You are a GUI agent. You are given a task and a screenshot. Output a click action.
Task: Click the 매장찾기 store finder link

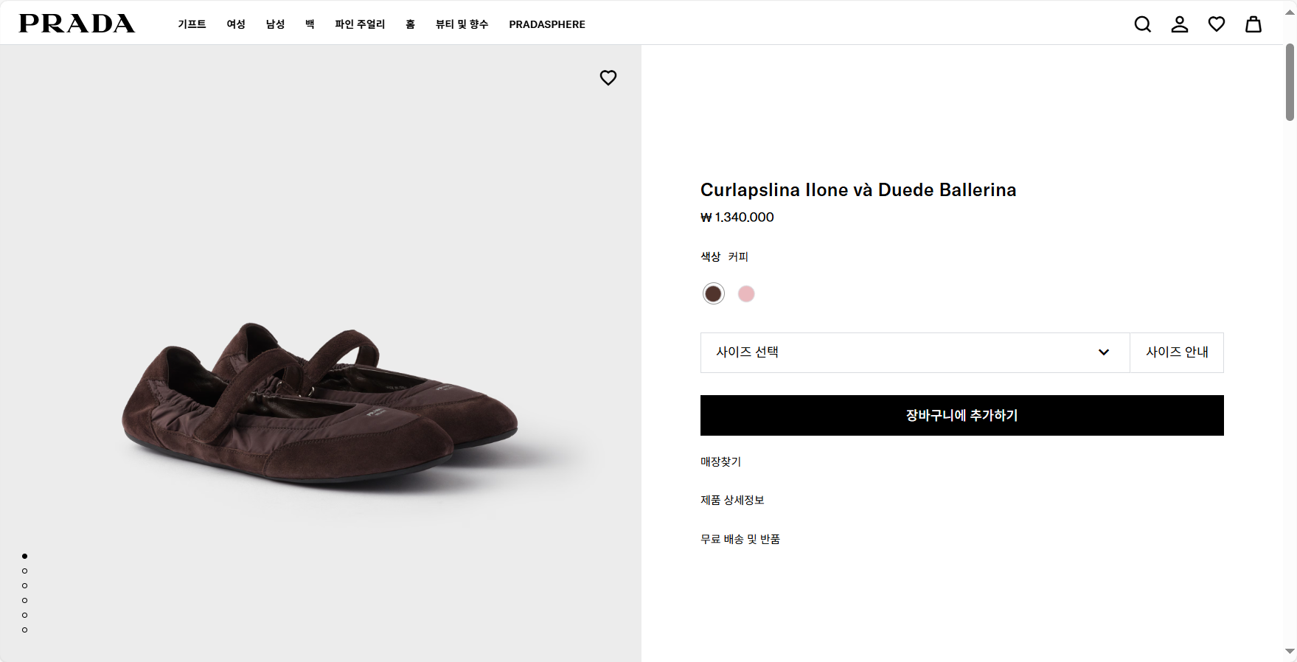(720, 461)
